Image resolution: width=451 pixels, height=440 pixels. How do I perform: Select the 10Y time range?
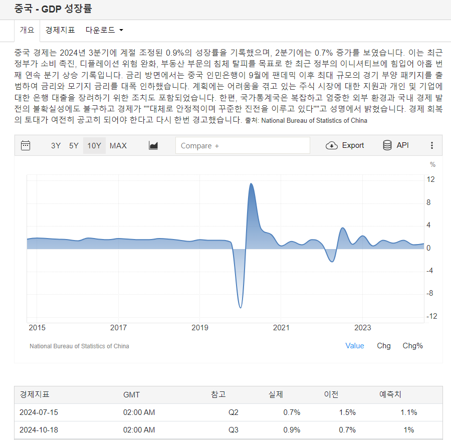point(94,146)
